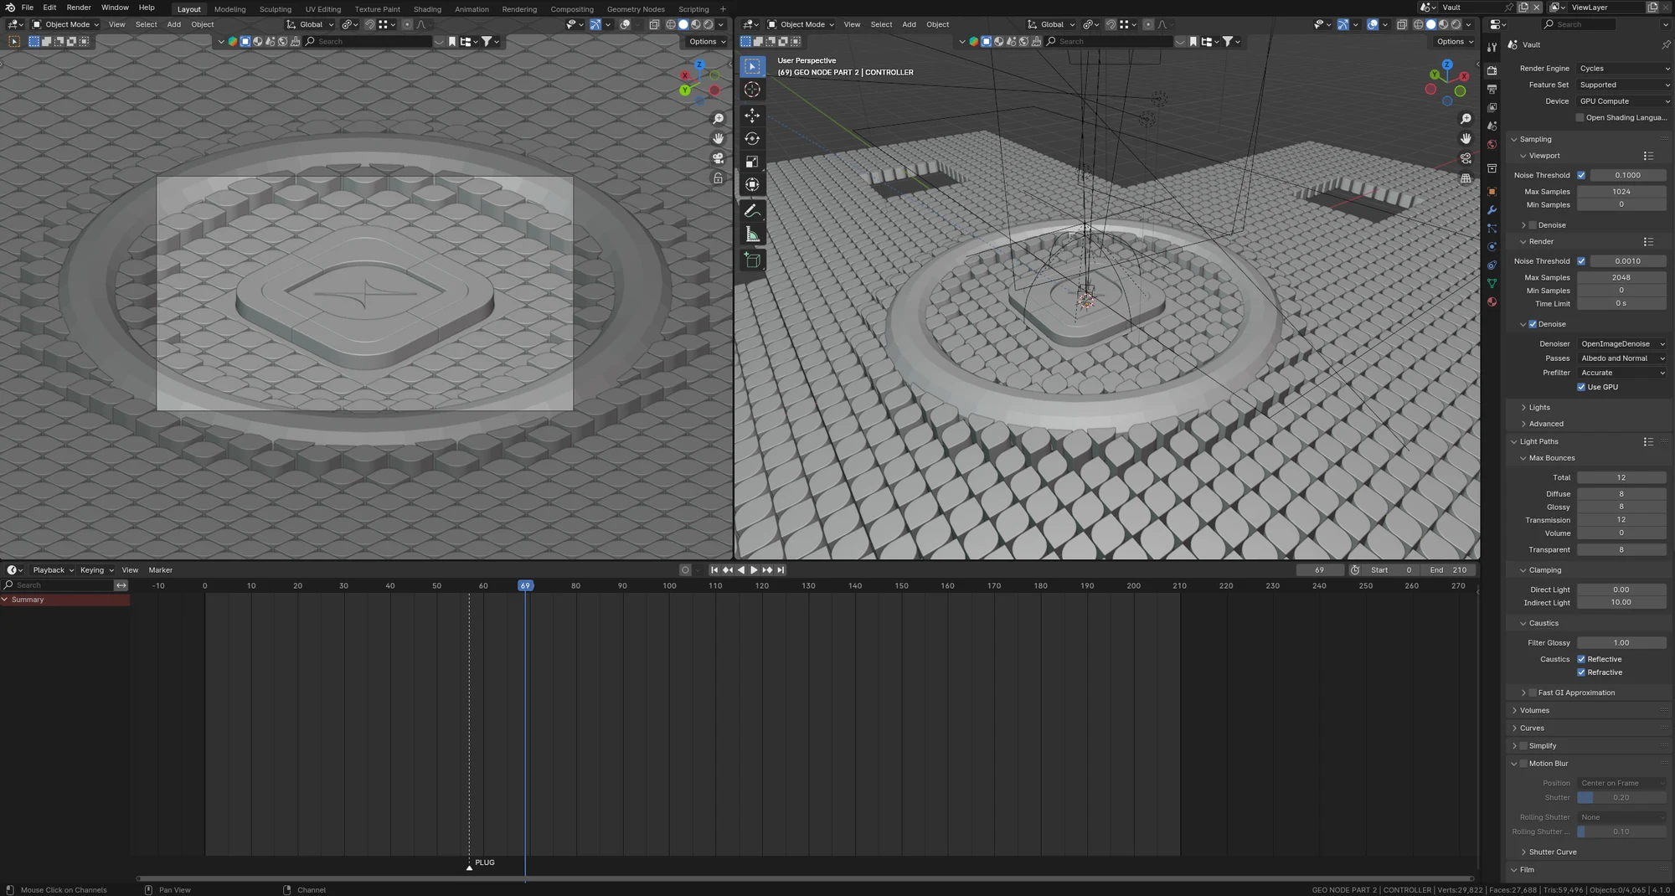Toggle render Denoise checkbox
This screenshot has width=1675, height=896.
pos(1533,324)
